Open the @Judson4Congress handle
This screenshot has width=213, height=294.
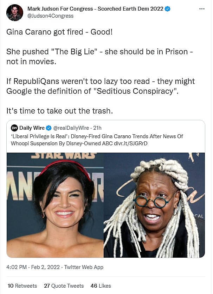[x=51, y=16]
